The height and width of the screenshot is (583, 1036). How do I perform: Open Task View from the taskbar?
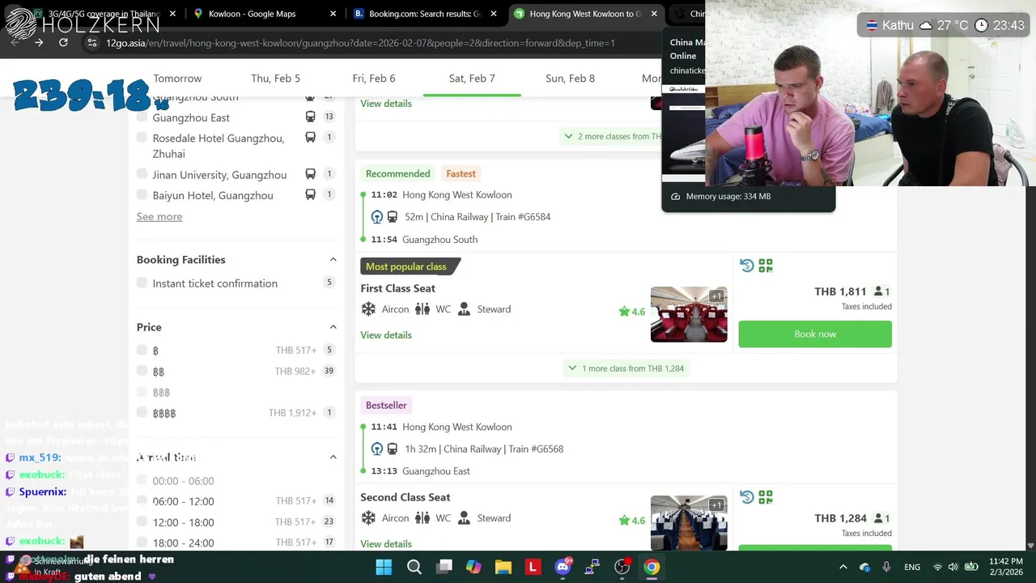(x=444, y=567)
